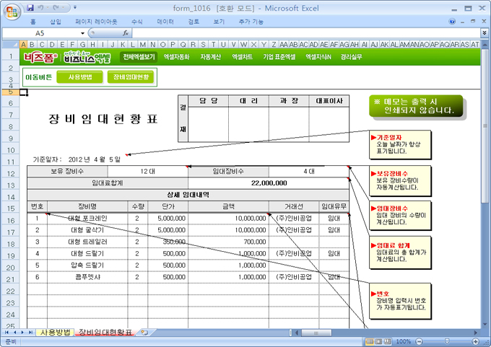Viewport: 491px width, 347px height.
Task: Click the 100% zoom level label
Action: click(x=404, y=341)
